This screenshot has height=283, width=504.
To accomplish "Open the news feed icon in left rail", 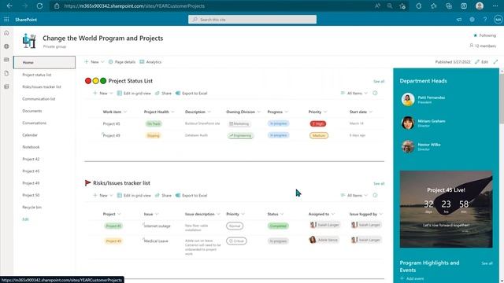I will coord(6,60).
